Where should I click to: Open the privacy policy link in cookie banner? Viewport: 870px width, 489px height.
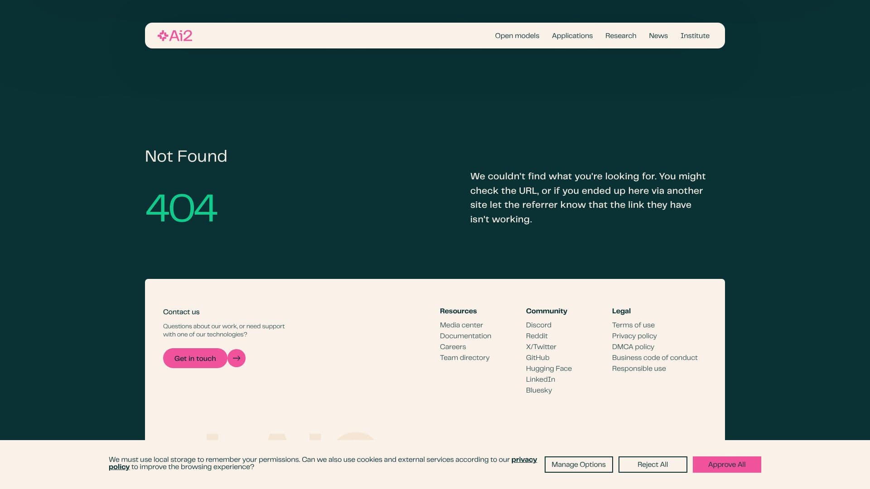tap(524, 460)
